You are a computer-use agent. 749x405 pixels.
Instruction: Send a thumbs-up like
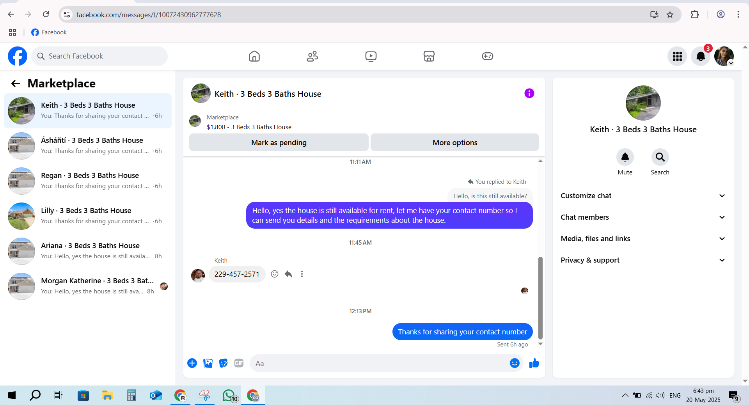pyautogui.click(x=534, y=363)
